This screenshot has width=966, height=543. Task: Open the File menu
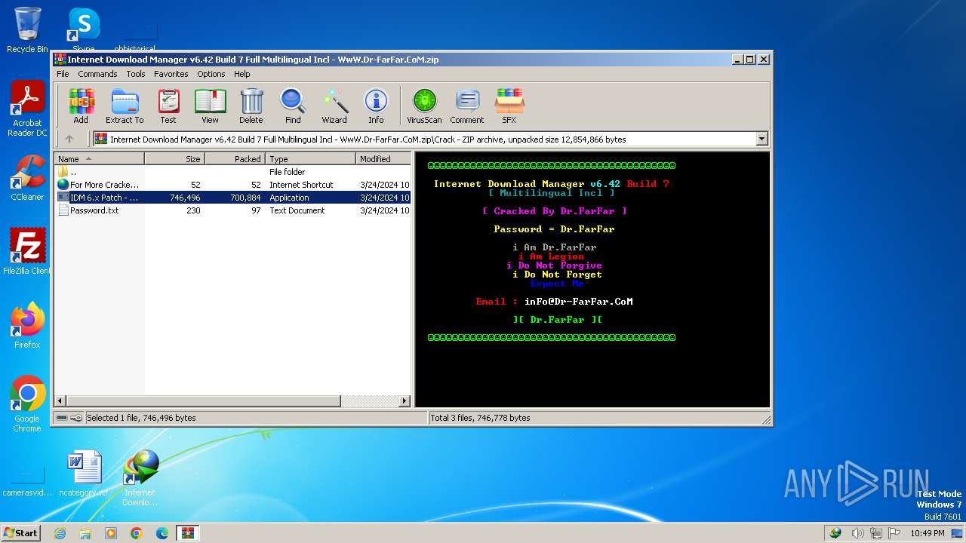63,74
